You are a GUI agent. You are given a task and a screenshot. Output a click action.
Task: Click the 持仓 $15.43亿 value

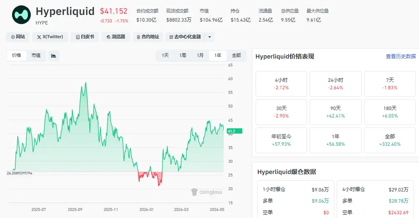tap(241, 20)
